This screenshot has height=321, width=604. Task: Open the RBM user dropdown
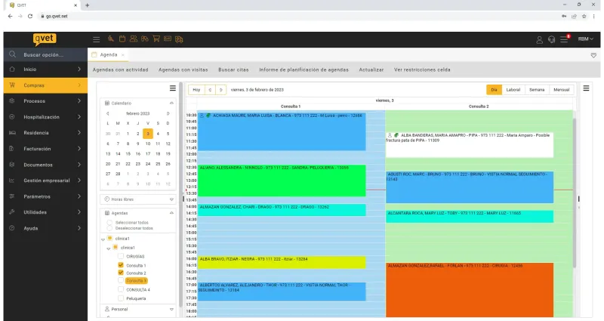pos(586,39)
